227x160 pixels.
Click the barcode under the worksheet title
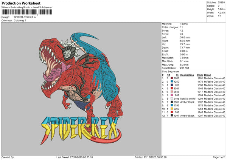27,12
